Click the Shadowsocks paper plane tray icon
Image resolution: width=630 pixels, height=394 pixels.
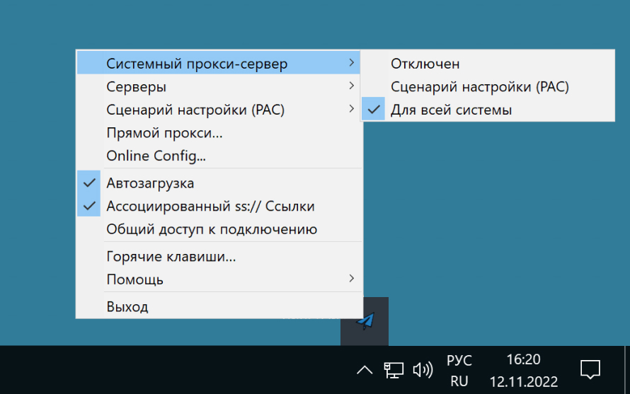coord(365,321)
